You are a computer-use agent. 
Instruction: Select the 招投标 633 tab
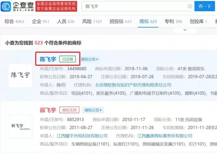click(x=120, y=21)
